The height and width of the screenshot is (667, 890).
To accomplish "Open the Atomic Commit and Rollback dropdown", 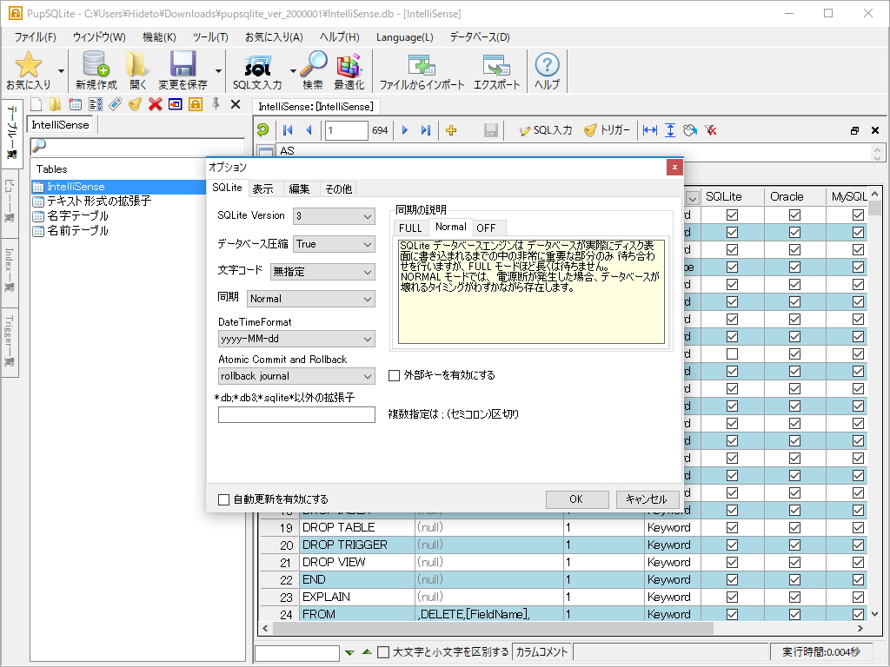I will point(296,376).
